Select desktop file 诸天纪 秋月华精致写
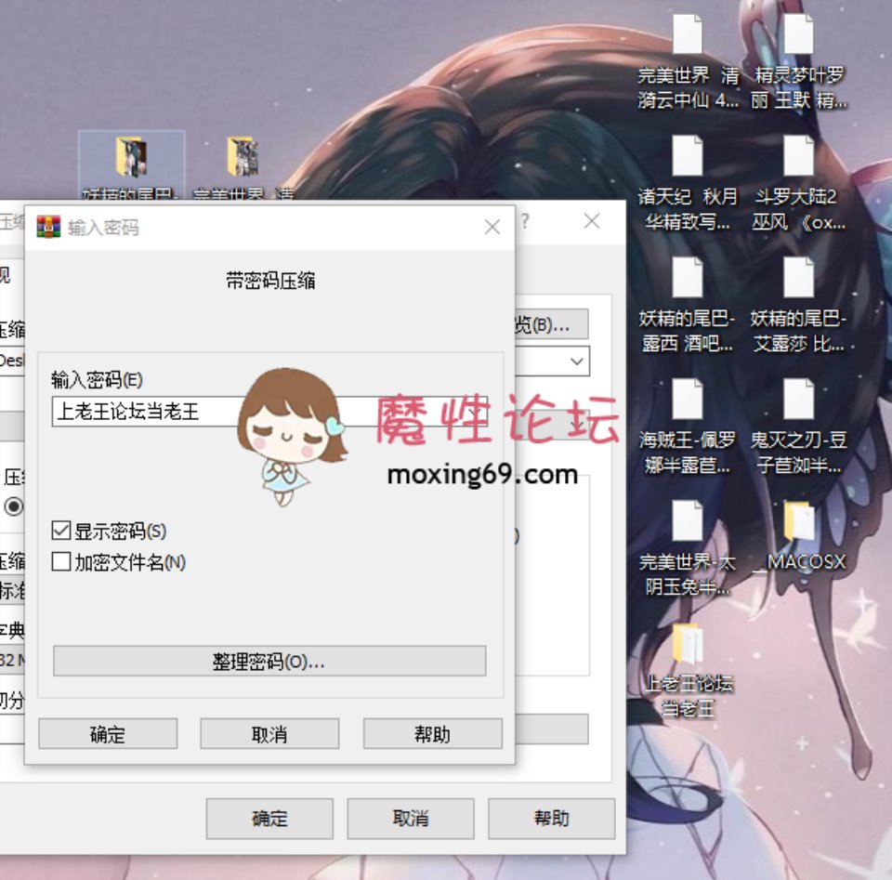Screen dimensions: 892x880 688,184
